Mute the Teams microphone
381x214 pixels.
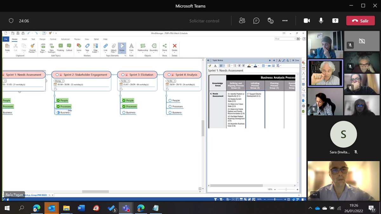[x=321, y=21]
